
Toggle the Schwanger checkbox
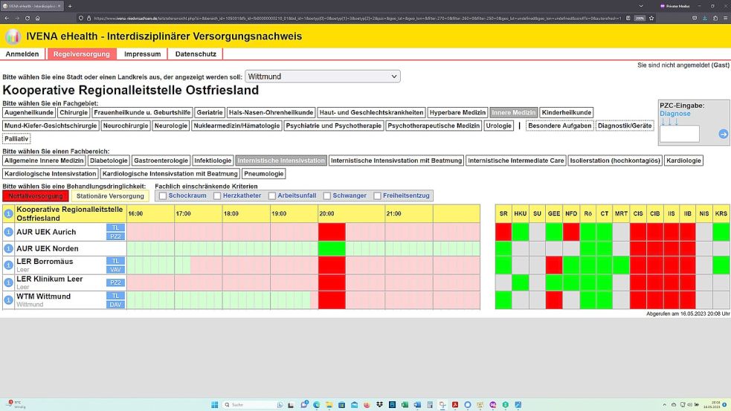[327, 195]
